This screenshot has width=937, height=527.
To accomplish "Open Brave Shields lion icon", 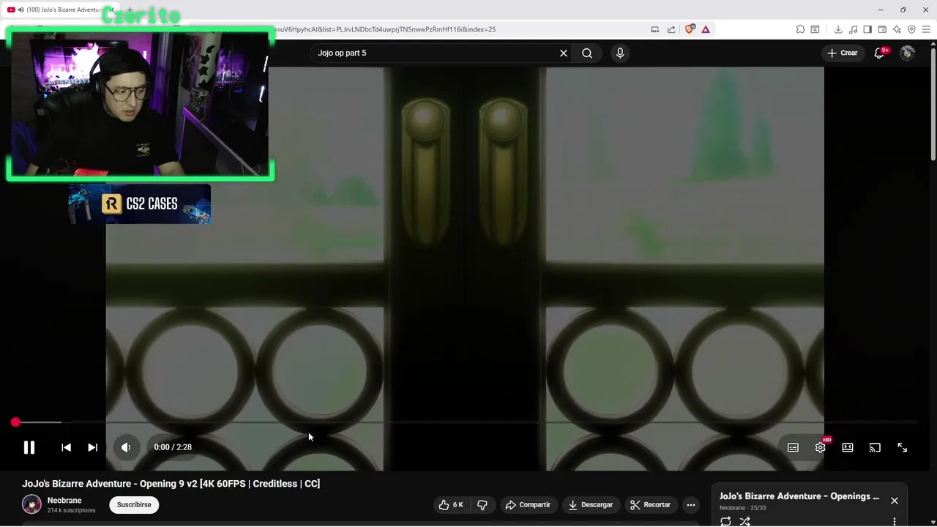I will (x=690, y=29).
